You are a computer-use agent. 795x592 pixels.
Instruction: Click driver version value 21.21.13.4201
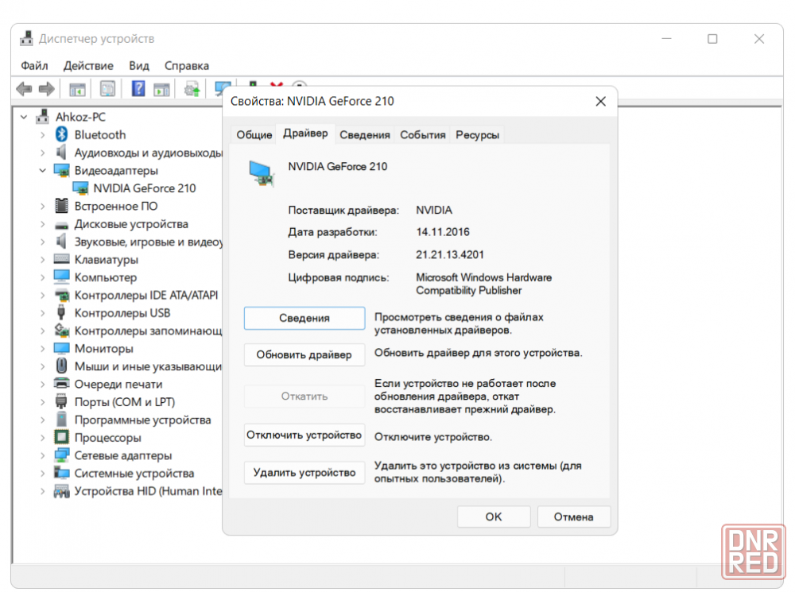[450, 254]
